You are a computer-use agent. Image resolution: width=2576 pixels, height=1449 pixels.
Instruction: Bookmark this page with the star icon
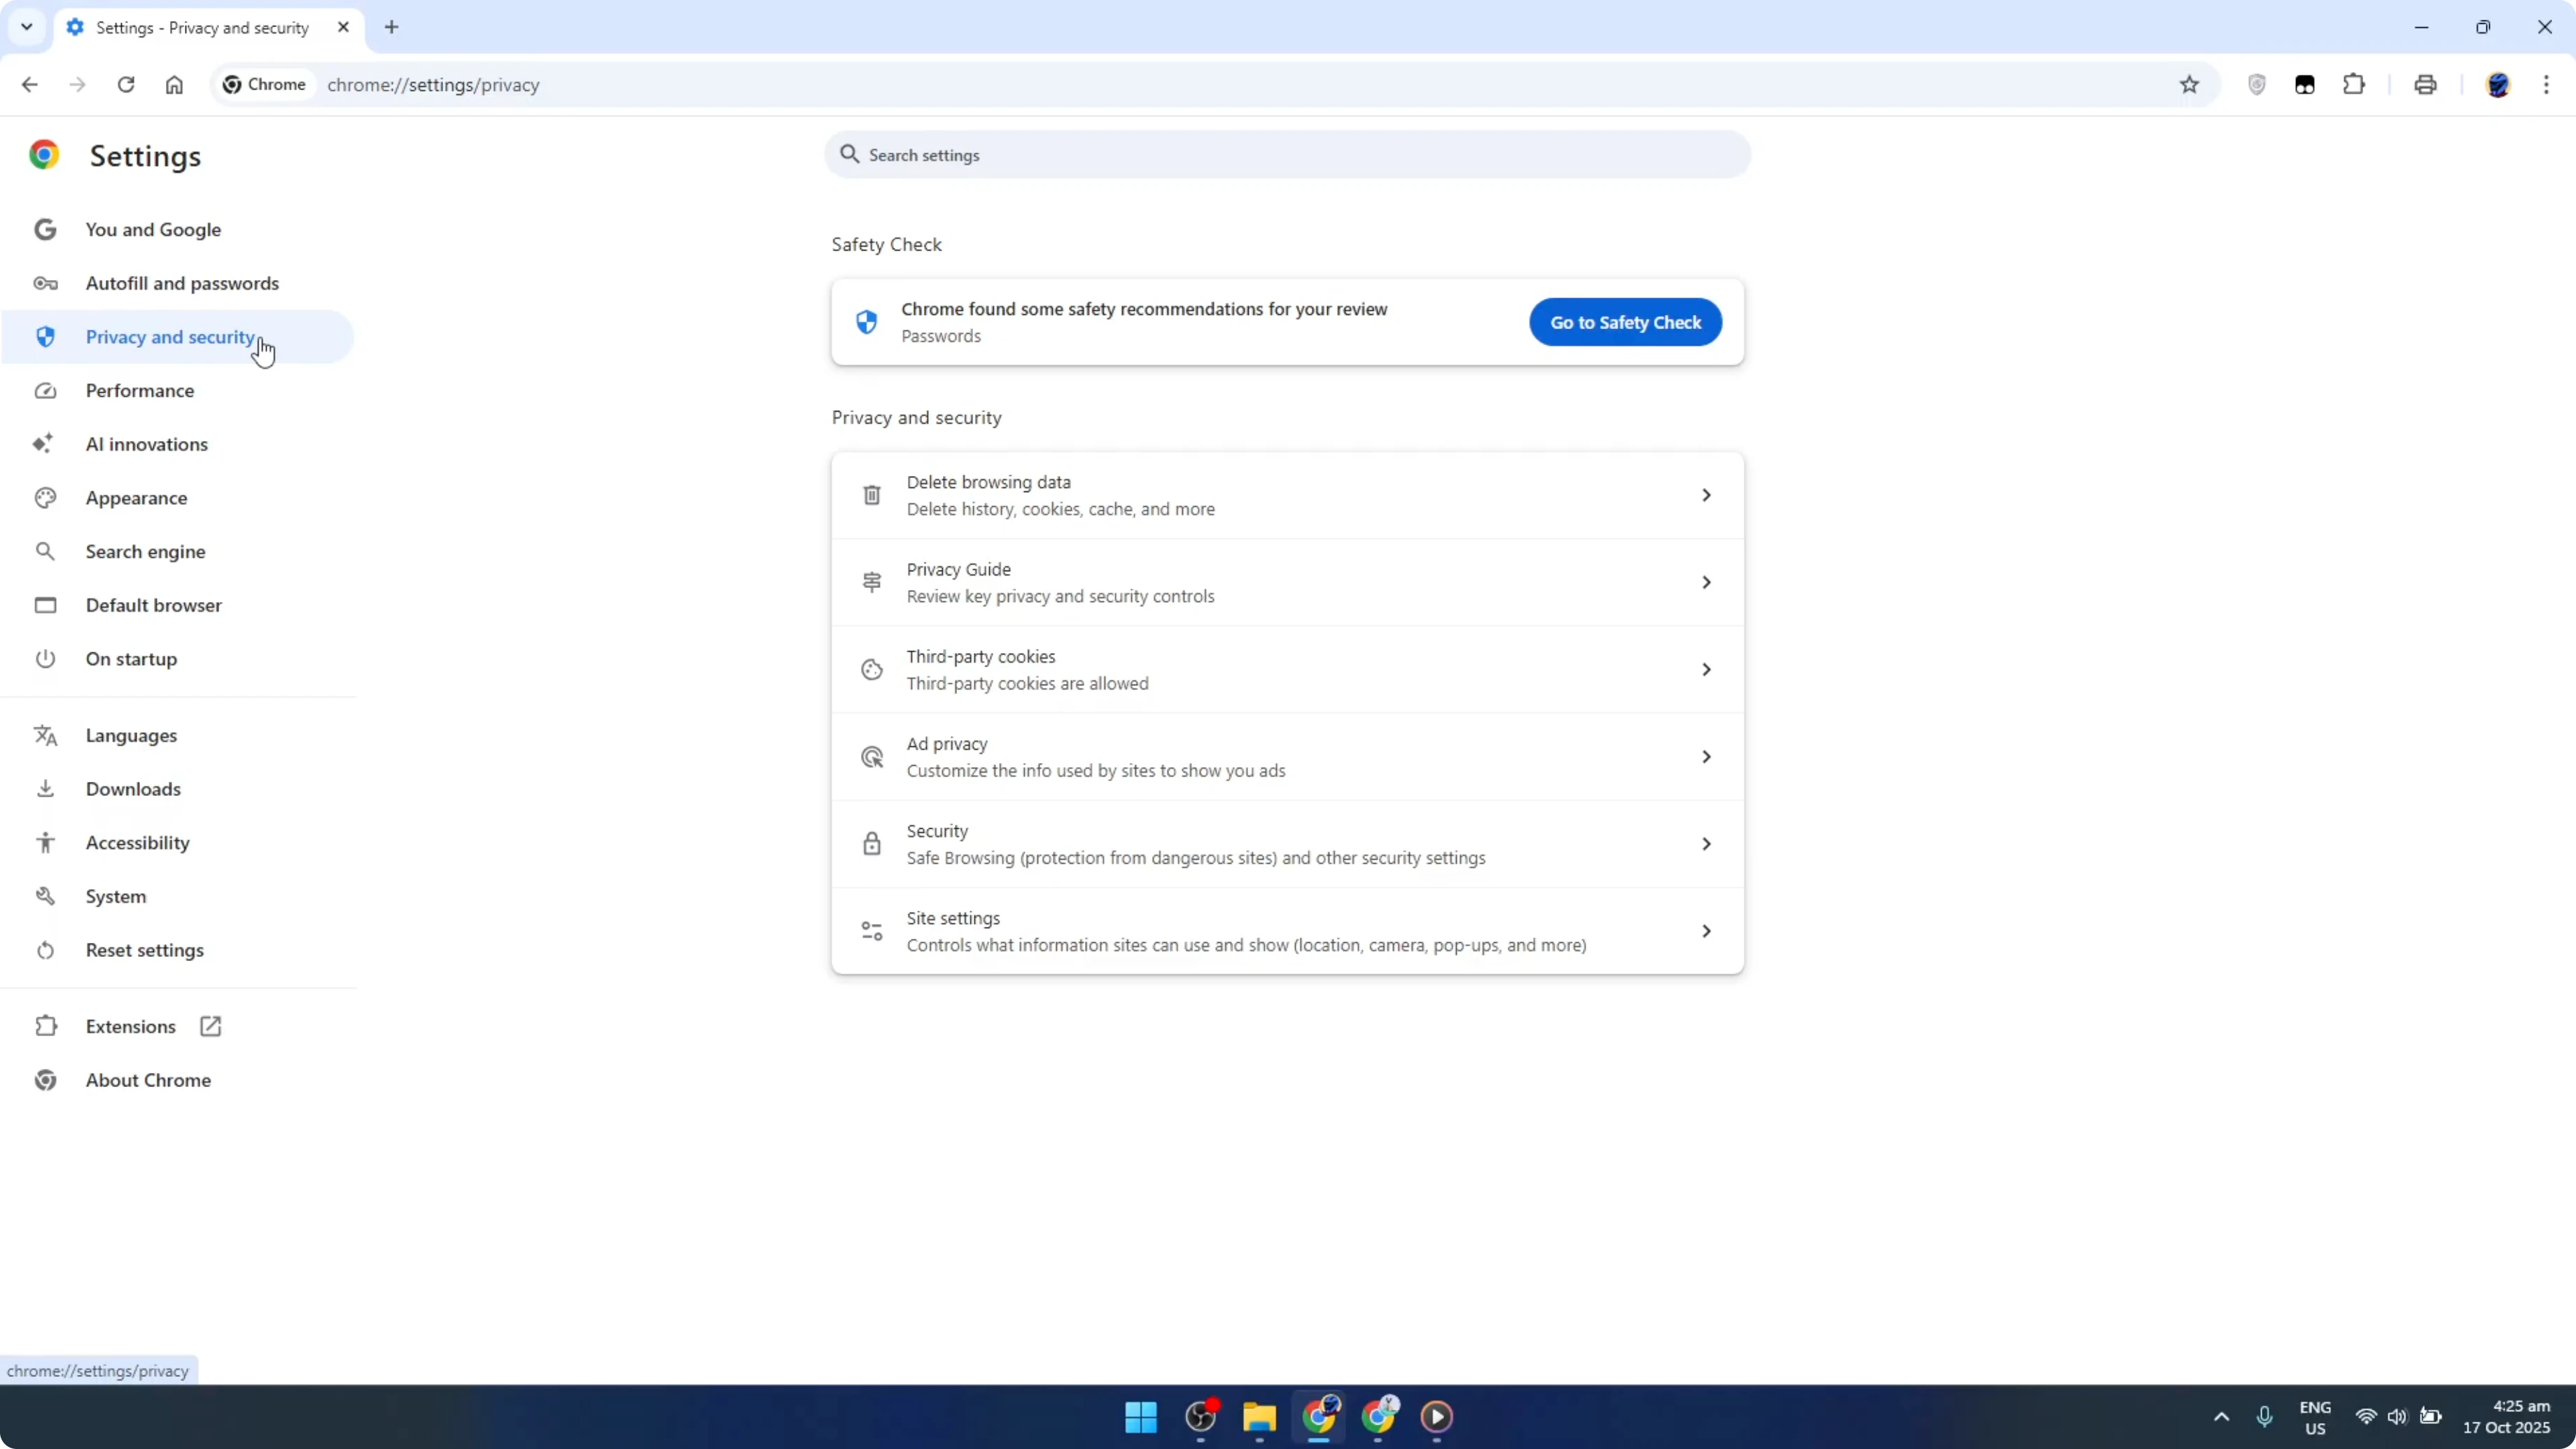coord(2190,85)
